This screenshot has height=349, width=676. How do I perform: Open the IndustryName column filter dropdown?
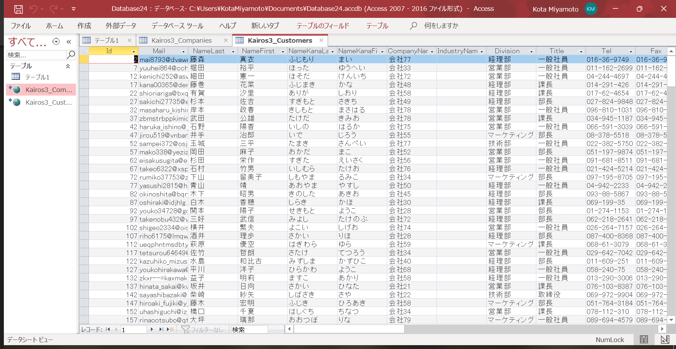click(x=482, y=51)
